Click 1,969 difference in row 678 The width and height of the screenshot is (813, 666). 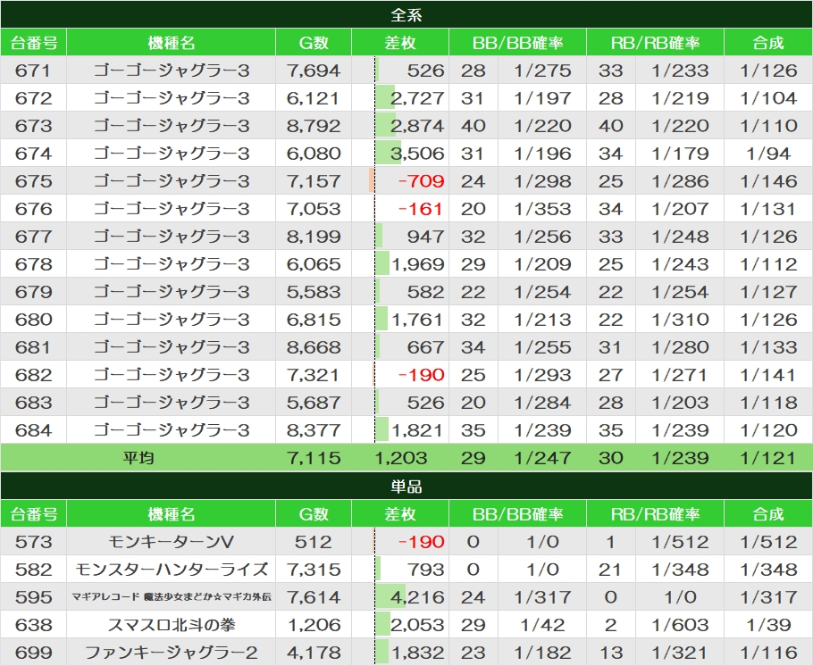(x=418, y=264)
